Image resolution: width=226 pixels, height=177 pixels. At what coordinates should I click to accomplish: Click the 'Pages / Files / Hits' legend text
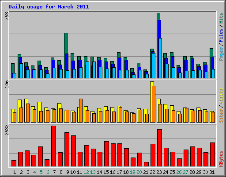click(221, 37)
